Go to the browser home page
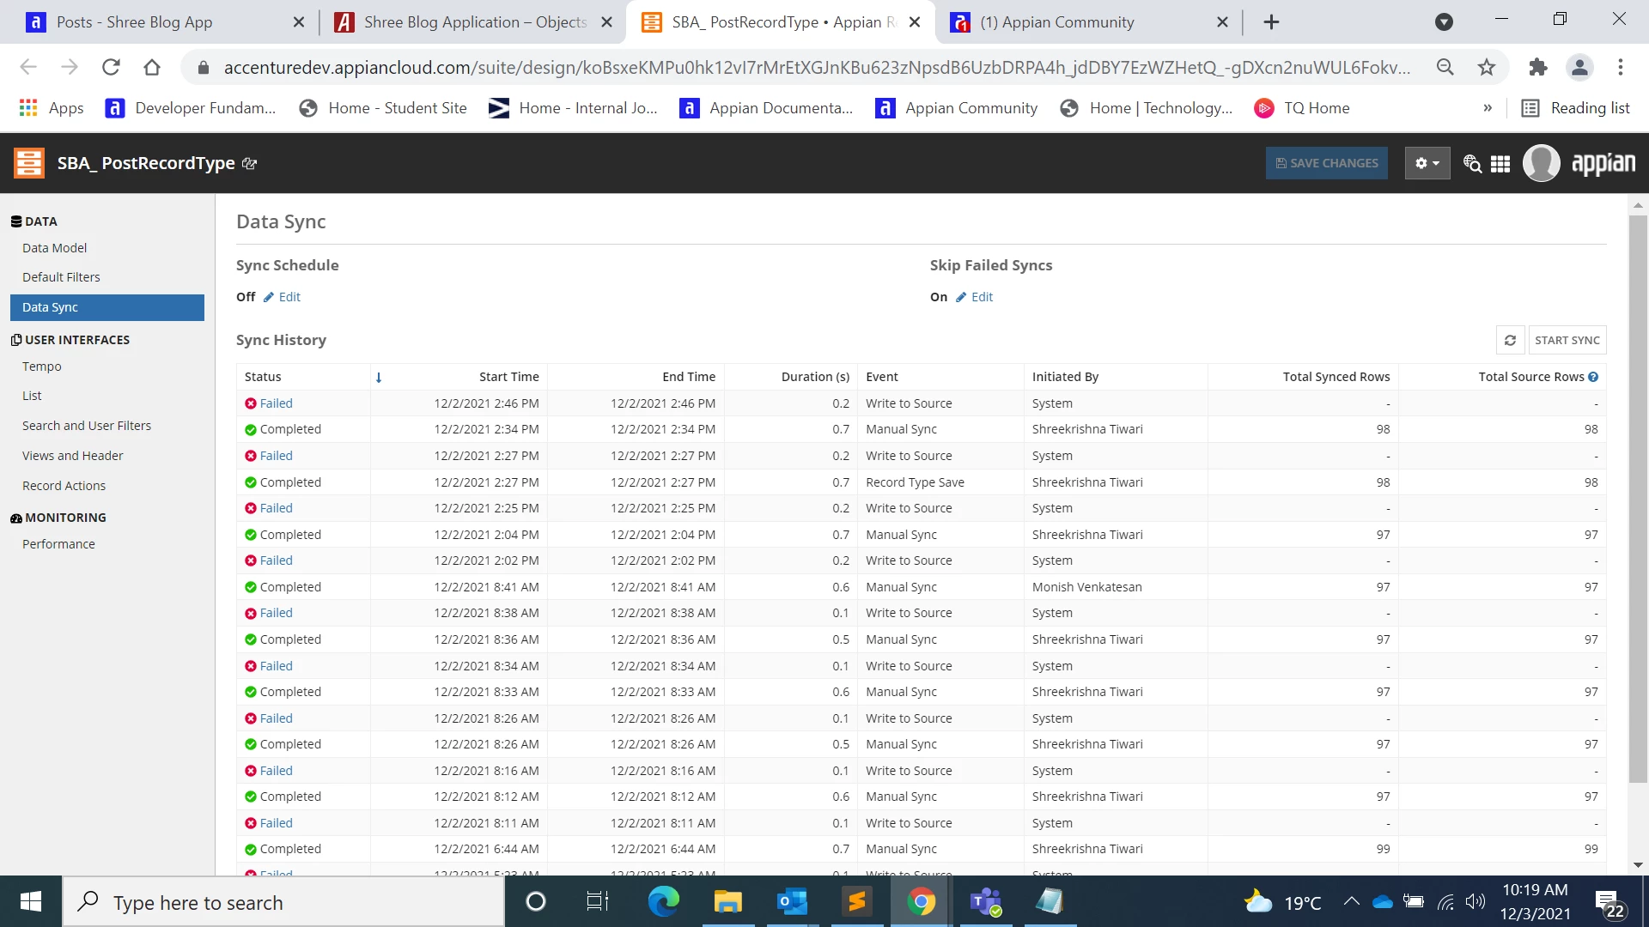 coord(152,67)
